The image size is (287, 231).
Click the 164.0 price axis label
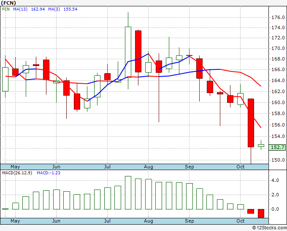[x=278, y=80]
